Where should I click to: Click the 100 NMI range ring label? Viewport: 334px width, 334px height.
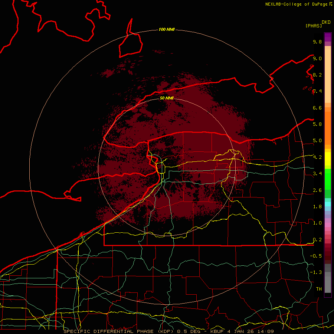point(167,29)
